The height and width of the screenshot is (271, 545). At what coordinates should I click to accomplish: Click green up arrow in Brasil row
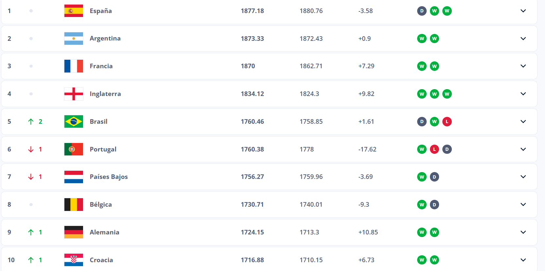(x=31, y=121)
